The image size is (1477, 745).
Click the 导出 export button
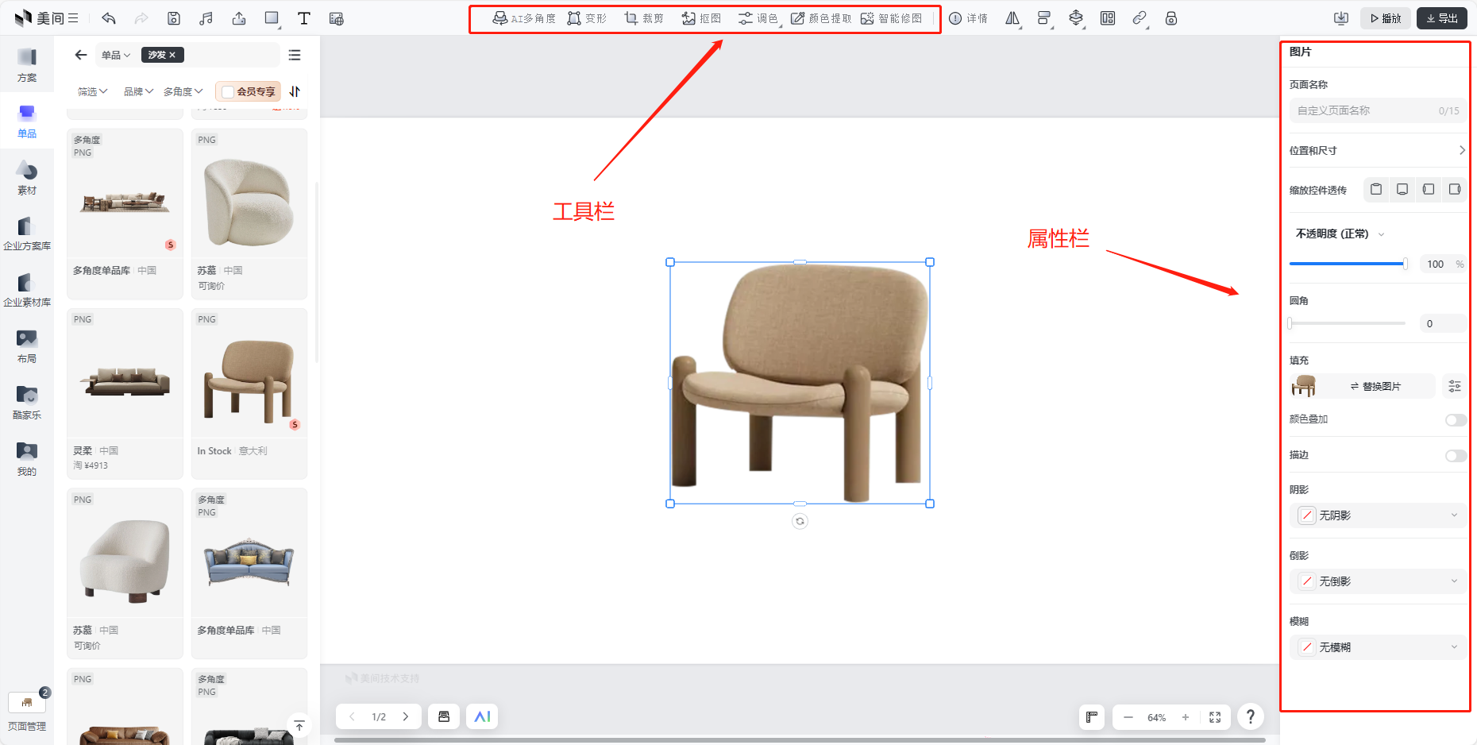1442,18
